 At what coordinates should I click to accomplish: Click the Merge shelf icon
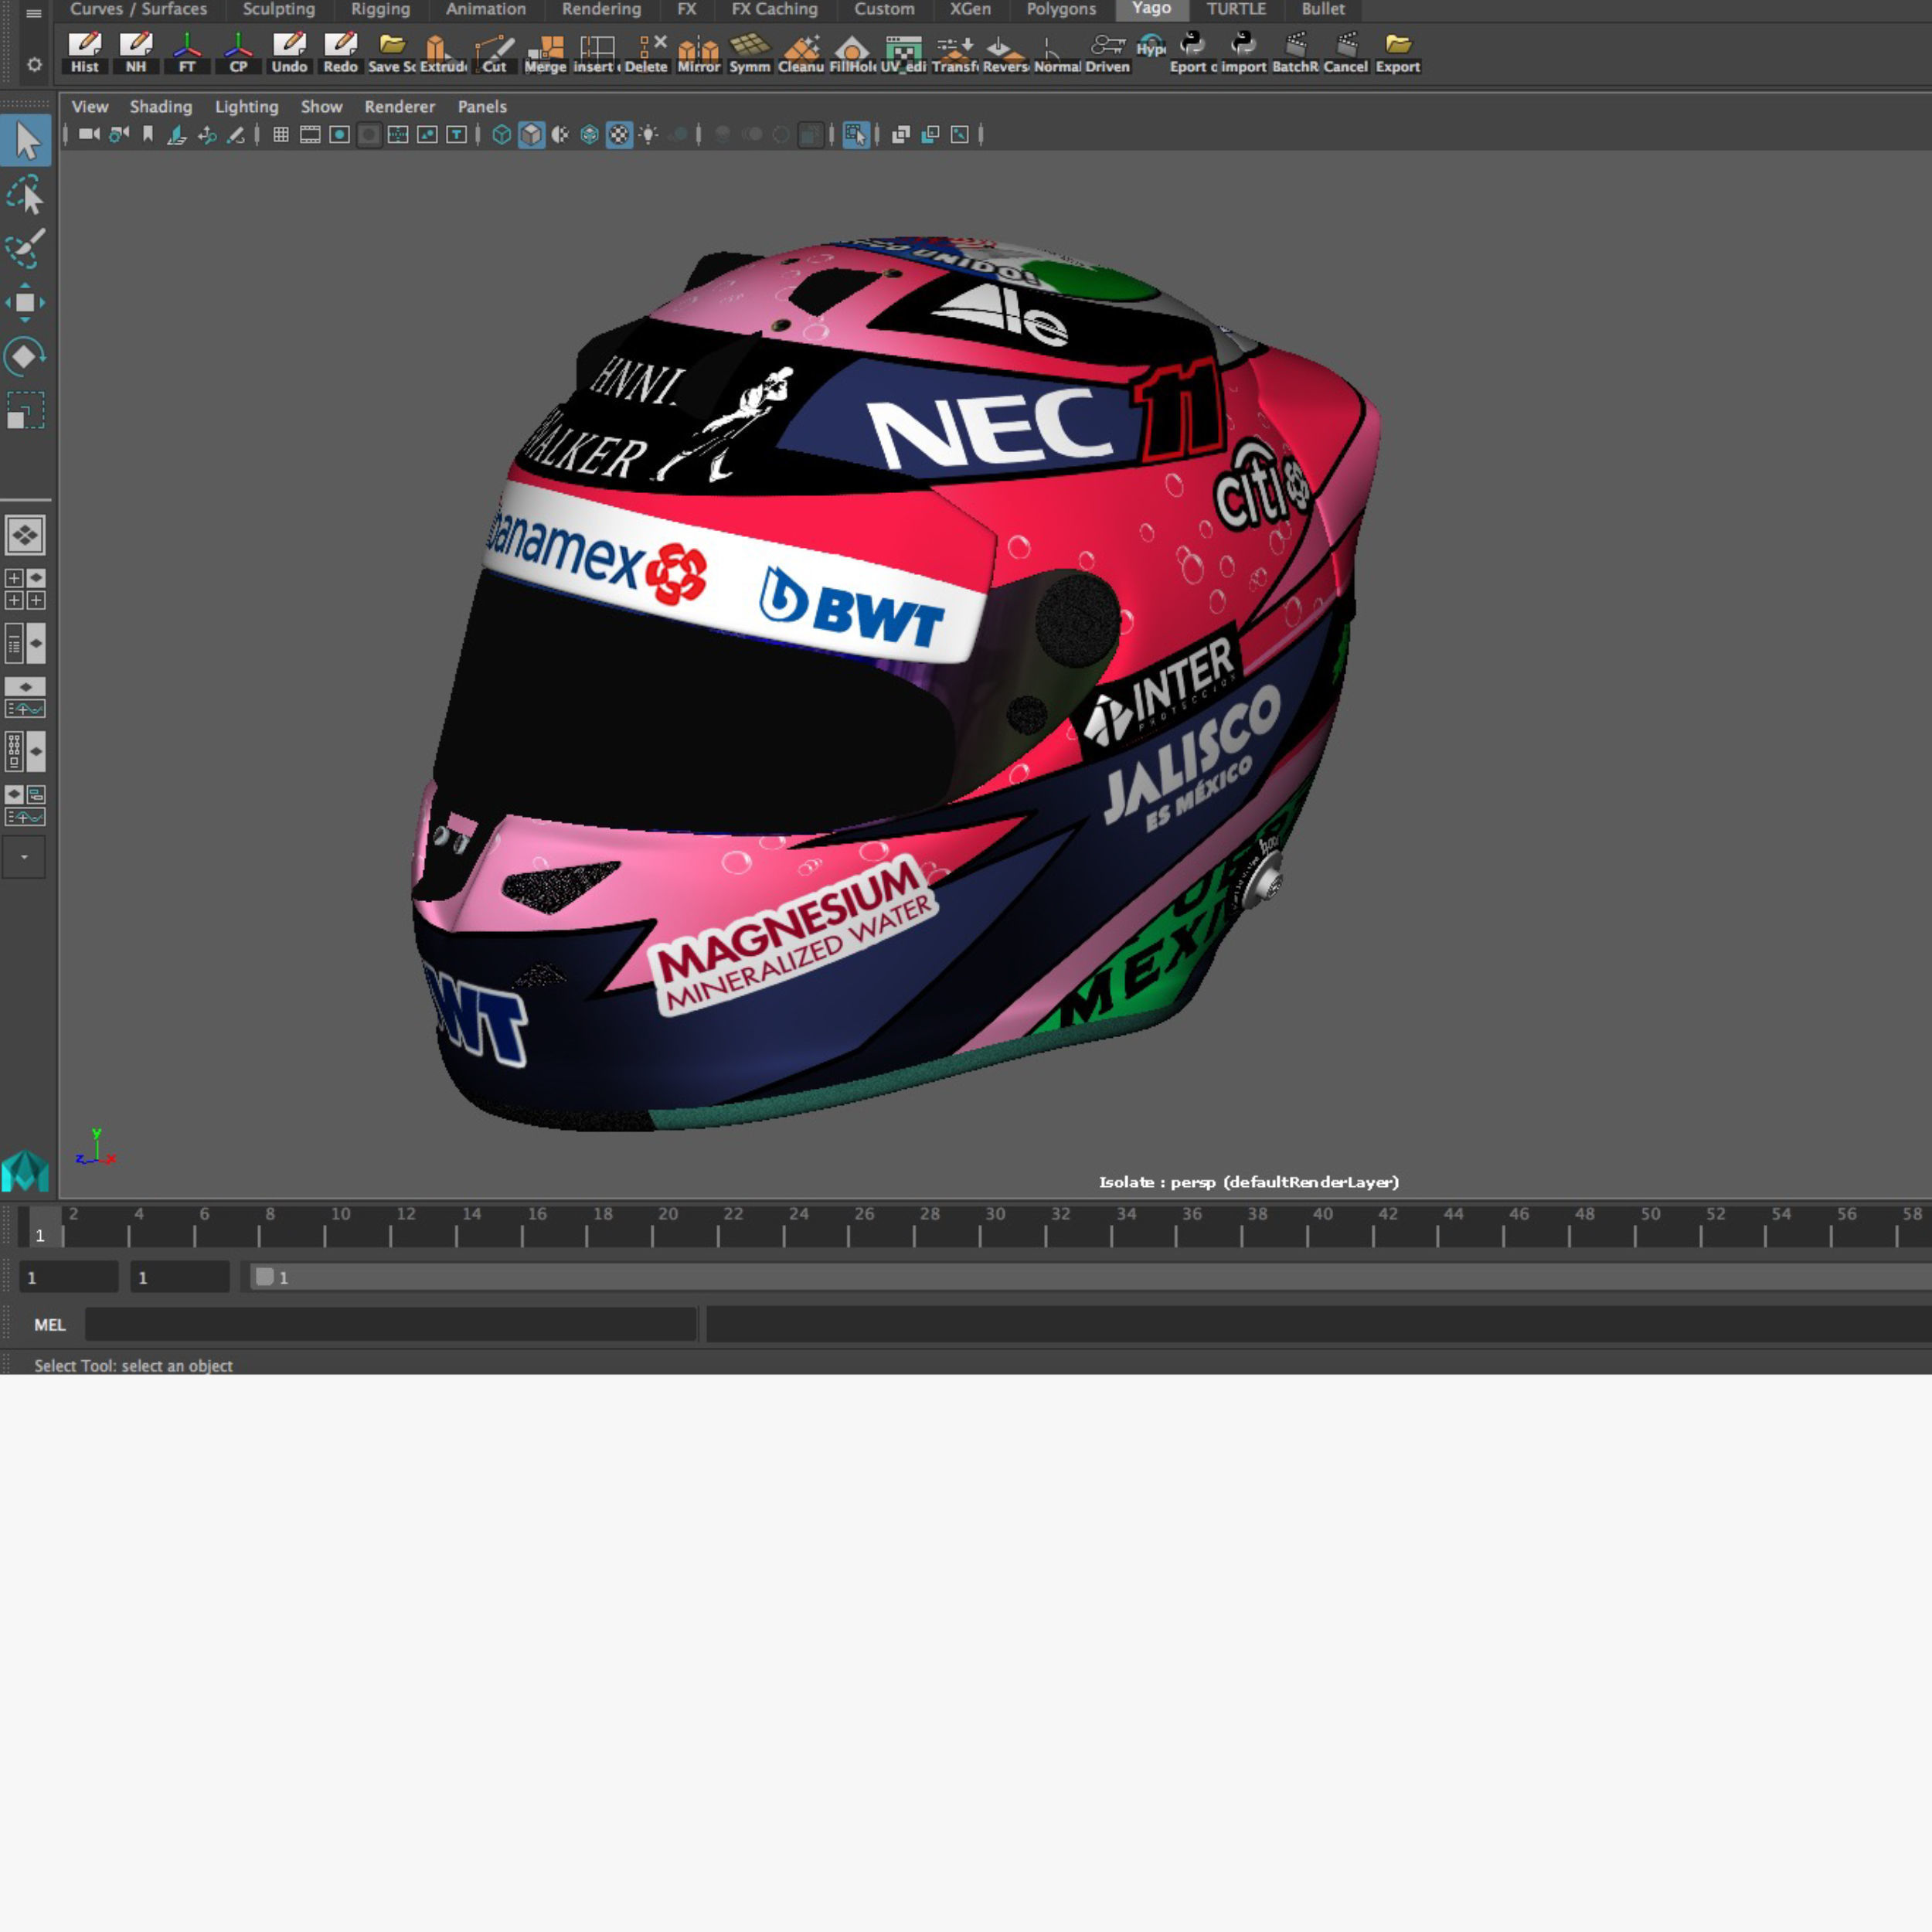(x=545, y=53)
